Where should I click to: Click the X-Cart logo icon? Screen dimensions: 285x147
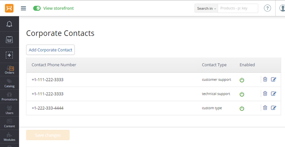[9, 8]
